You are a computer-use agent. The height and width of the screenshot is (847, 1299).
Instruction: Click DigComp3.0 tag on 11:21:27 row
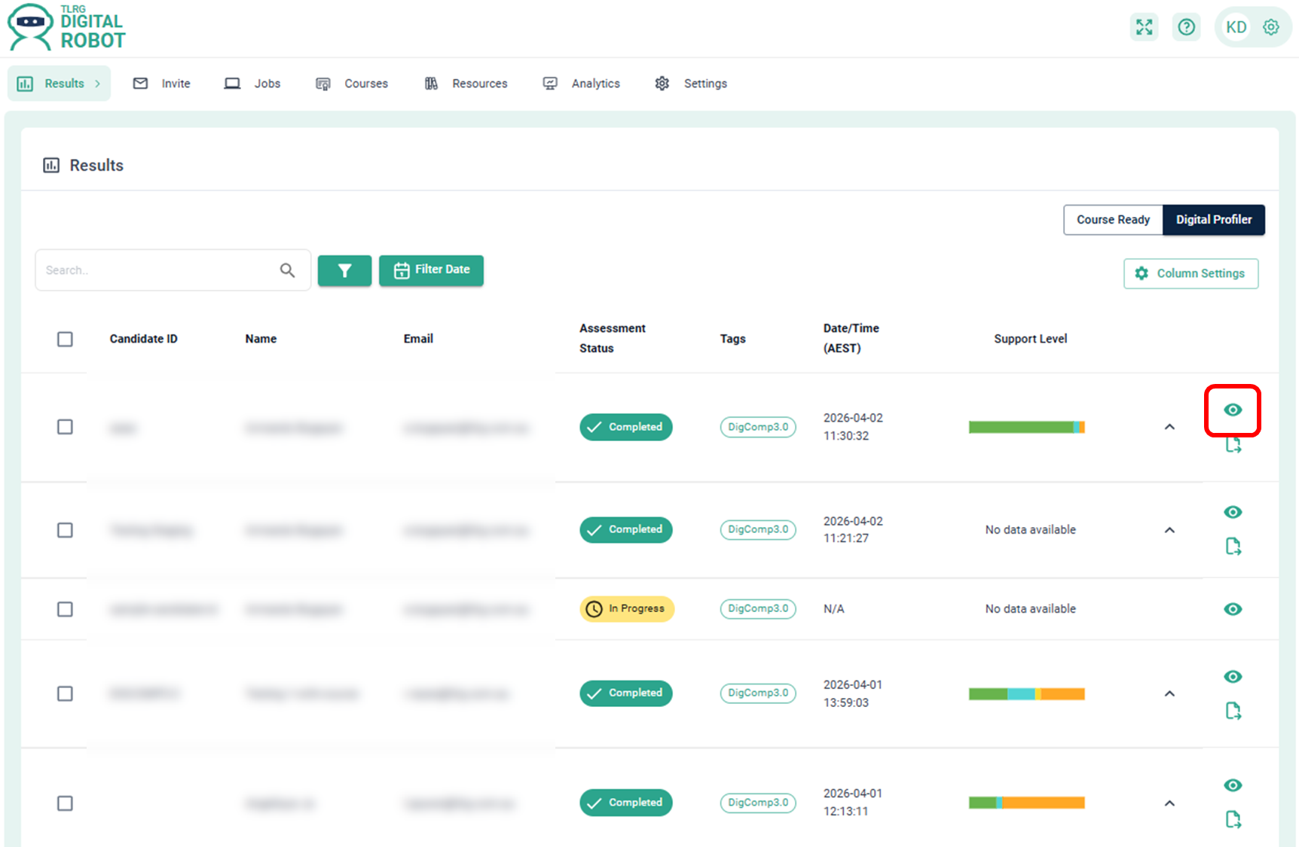coord(758,529)
